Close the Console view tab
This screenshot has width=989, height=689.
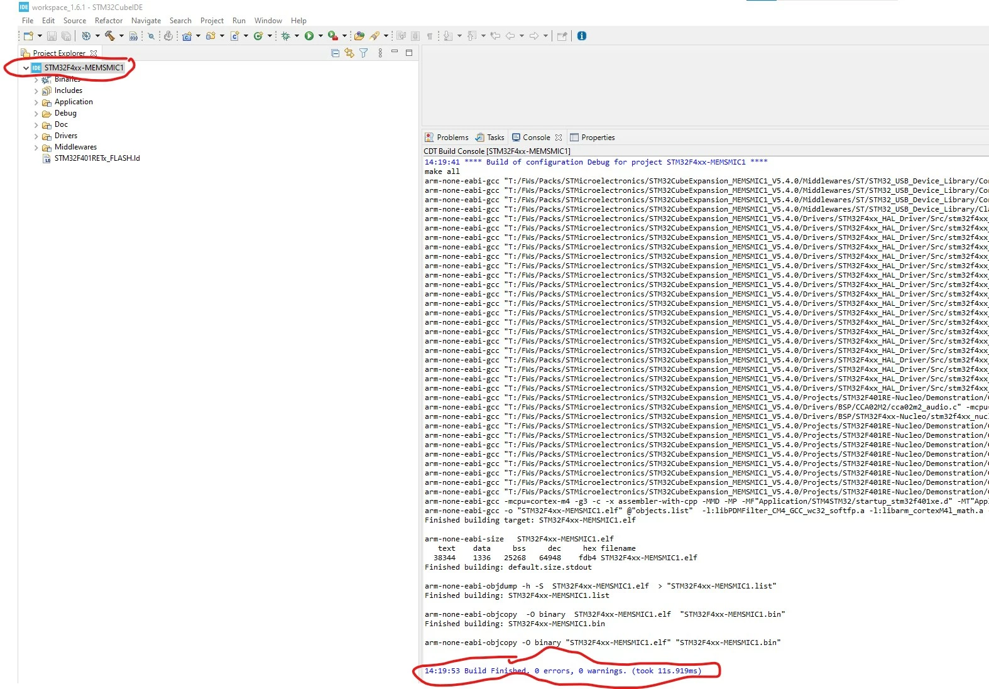[x=559, y=138]
